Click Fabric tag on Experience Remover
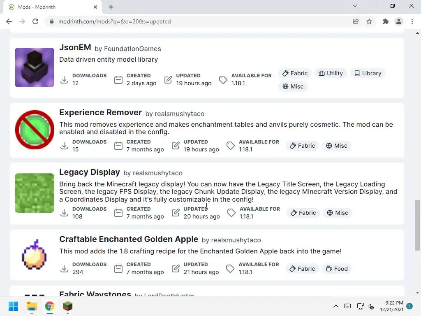This screenshot has height=316, width=421. (302, 146)
